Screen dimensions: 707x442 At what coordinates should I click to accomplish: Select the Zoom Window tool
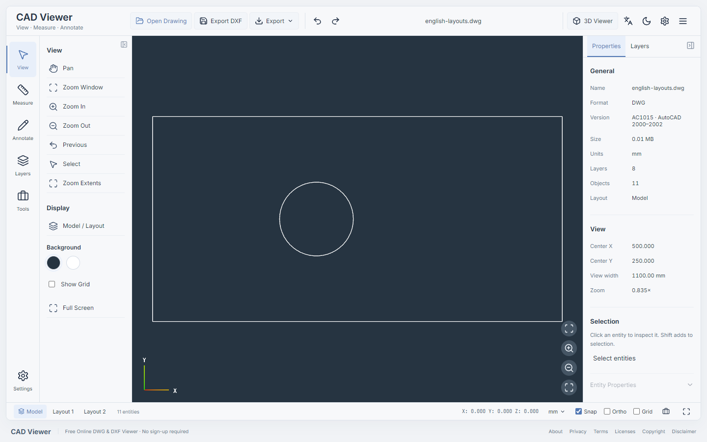(x=85, y=87)
